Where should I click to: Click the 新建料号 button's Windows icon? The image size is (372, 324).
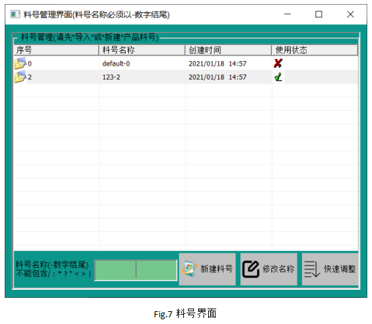pyautogui.click(x=189, y=269)
